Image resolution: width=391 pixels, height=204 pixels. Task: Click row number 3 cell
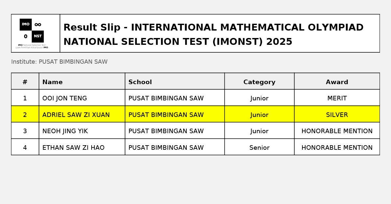25,131
